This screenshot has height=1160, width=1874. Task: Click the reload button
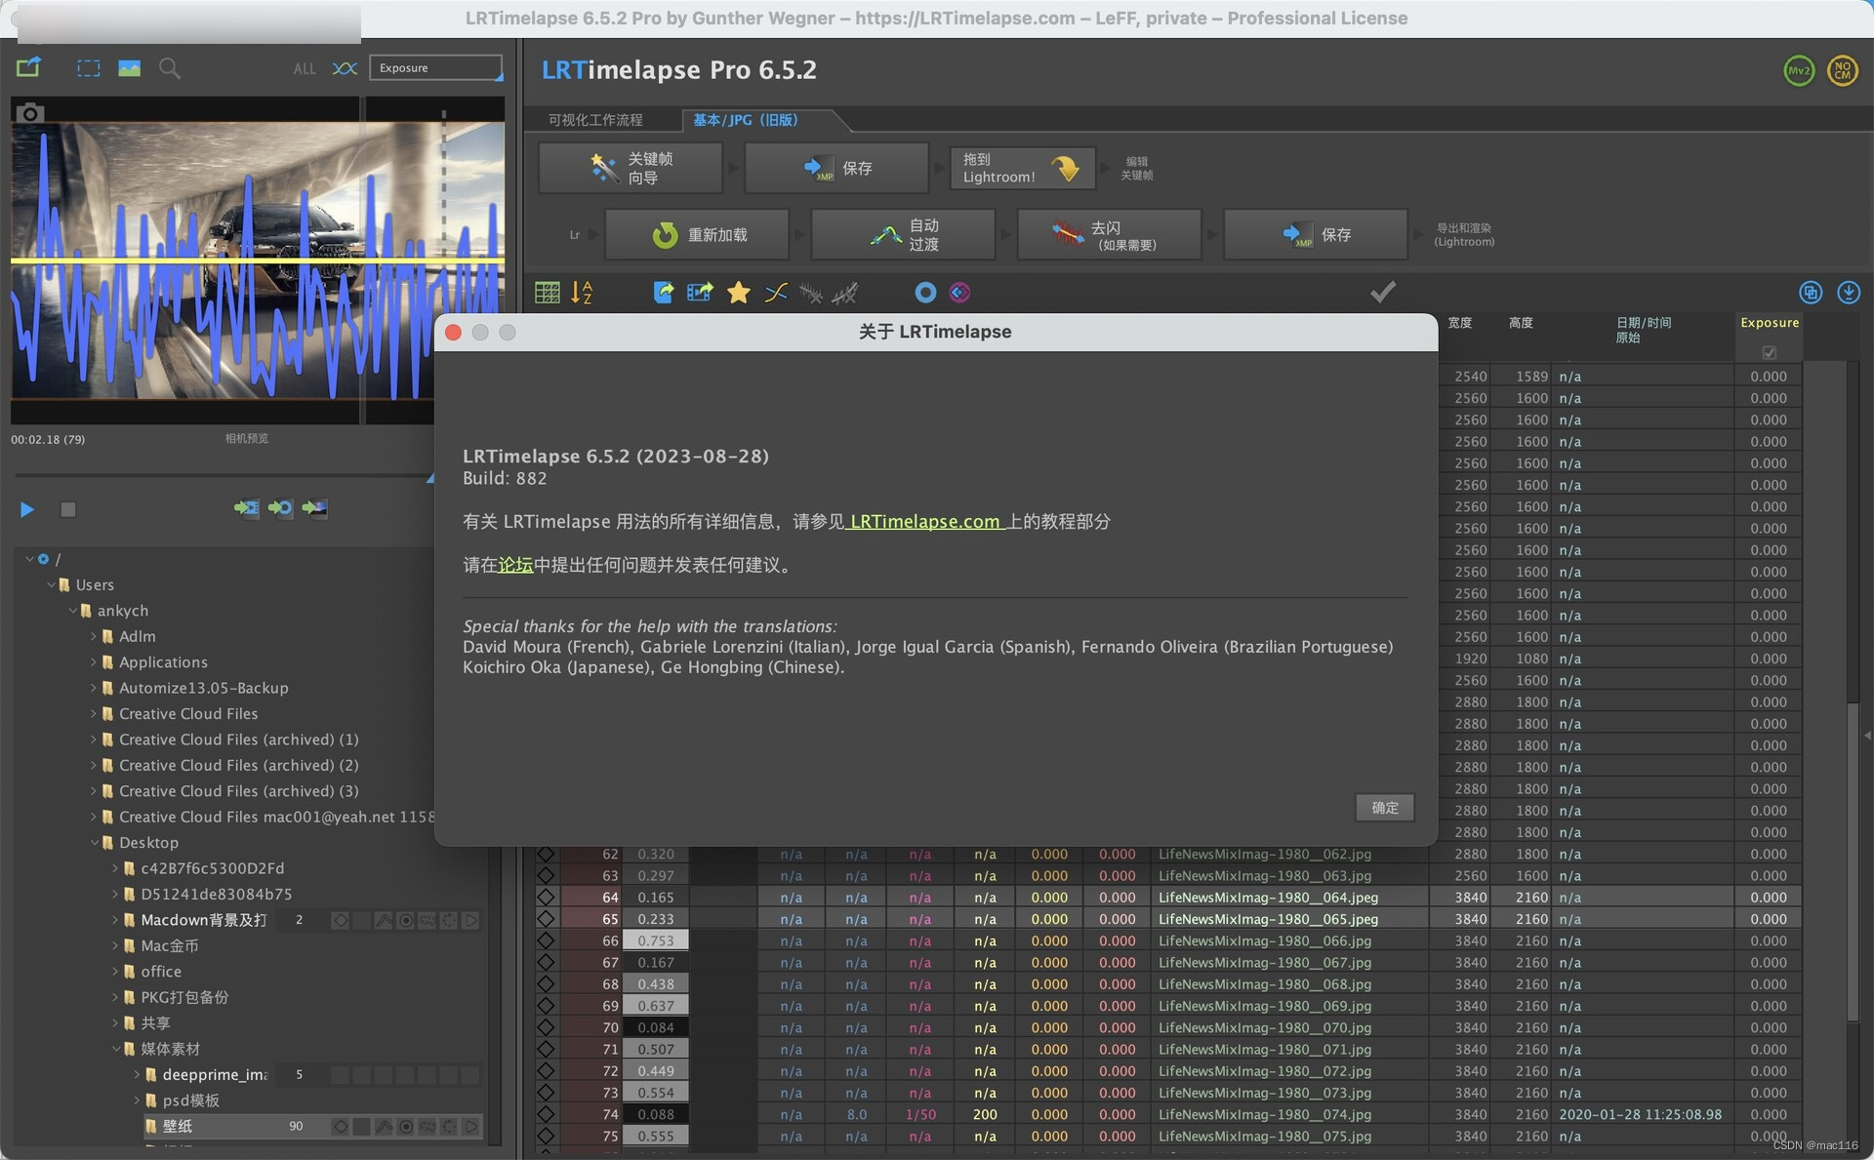[x=697, y=234]
